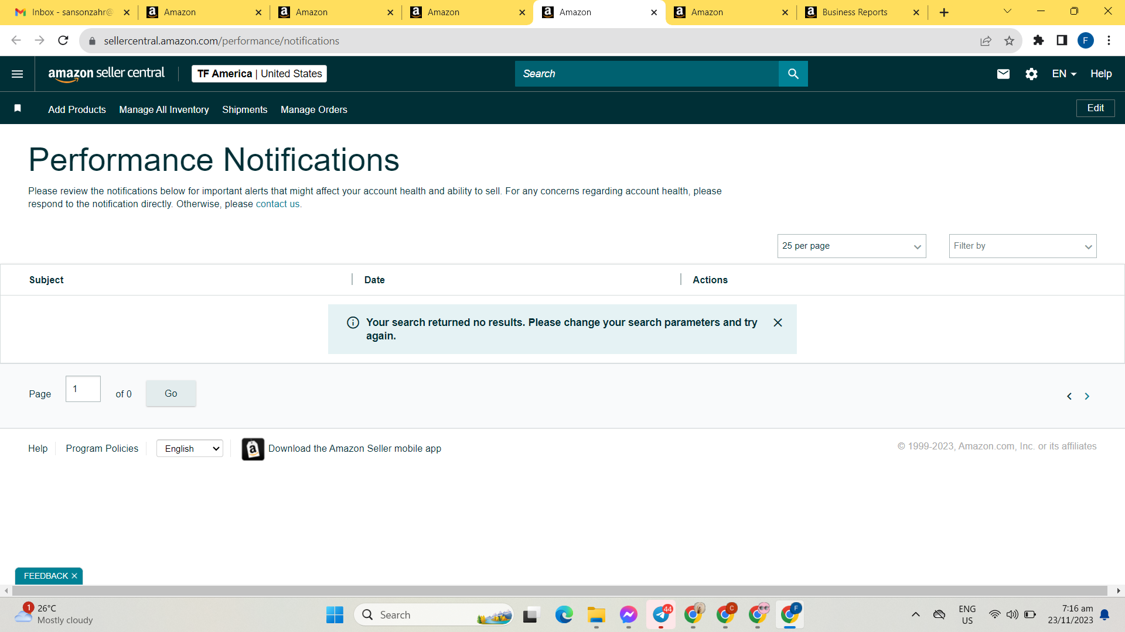Open Telegram from taskbar

click(x=661, y=614)
